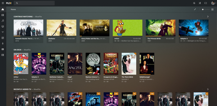Open Blake's 7 poster with 52 badge

click(75, 99)
